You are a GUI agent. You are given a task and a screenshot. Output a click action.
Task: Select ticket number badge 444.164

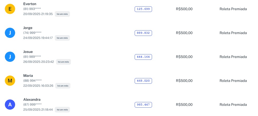tap(143, 57)
